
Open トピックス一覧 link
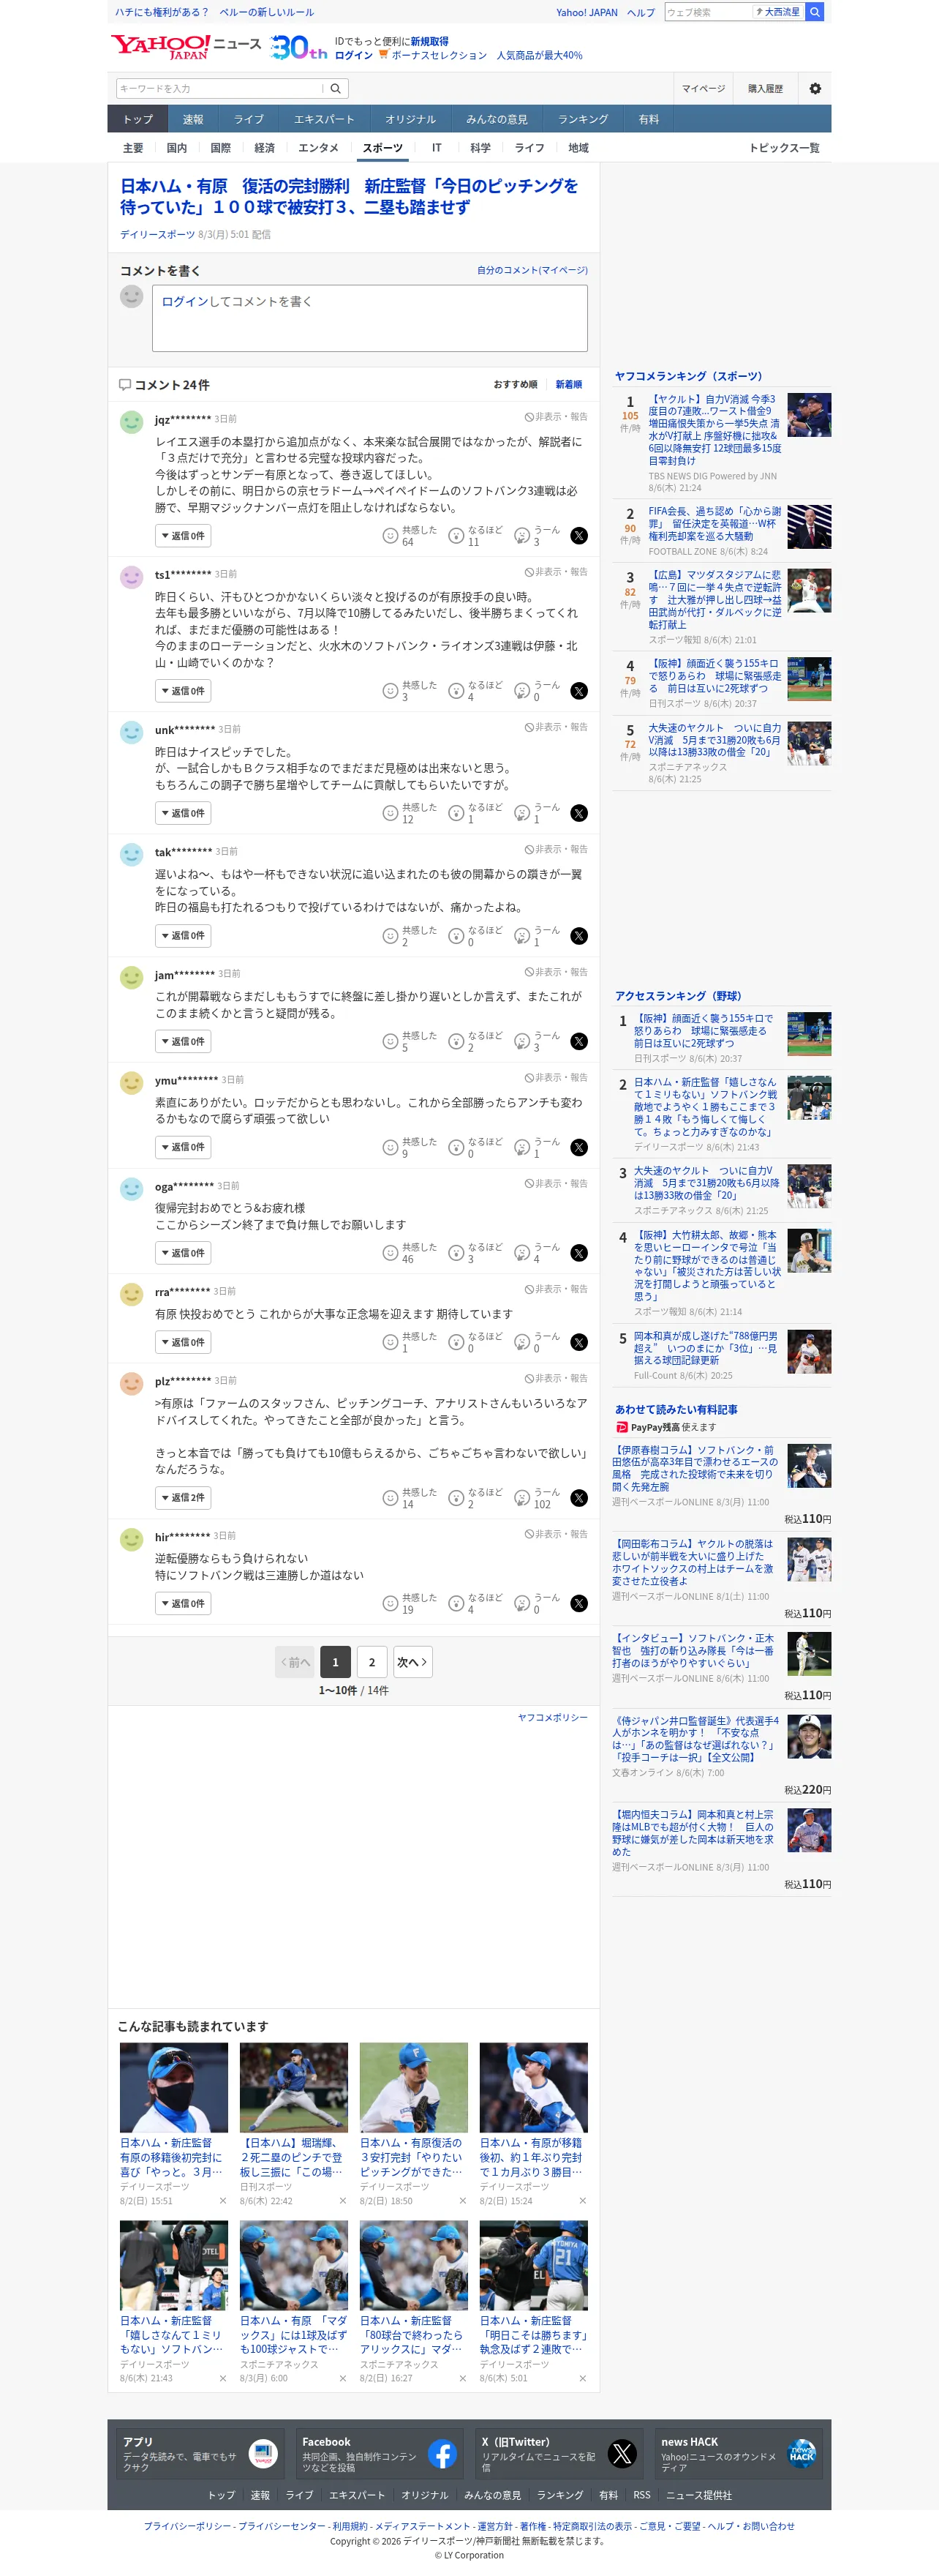pyautogui.click(x=784, y=148)
